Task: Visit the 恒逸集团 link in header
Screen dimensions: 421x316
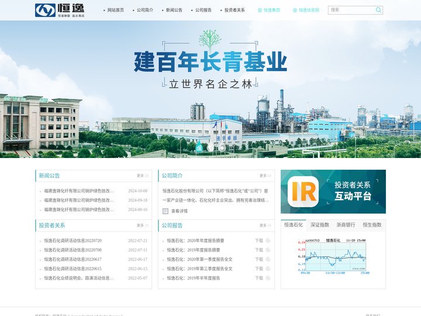Action: pyautogui.click(x=272, y=10)
